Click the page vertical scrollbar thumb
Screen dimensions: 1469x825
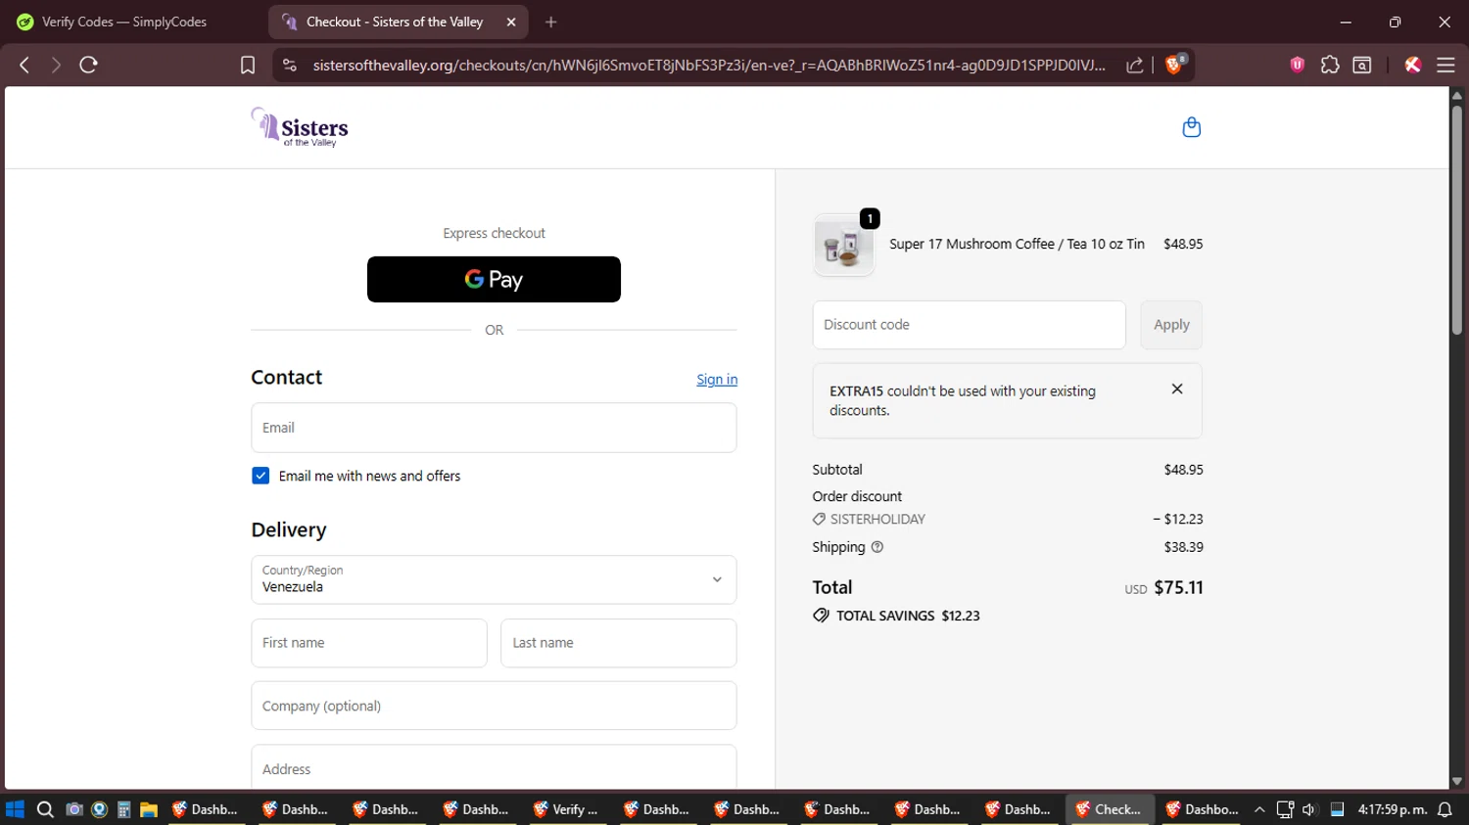tap(1457, 218)
